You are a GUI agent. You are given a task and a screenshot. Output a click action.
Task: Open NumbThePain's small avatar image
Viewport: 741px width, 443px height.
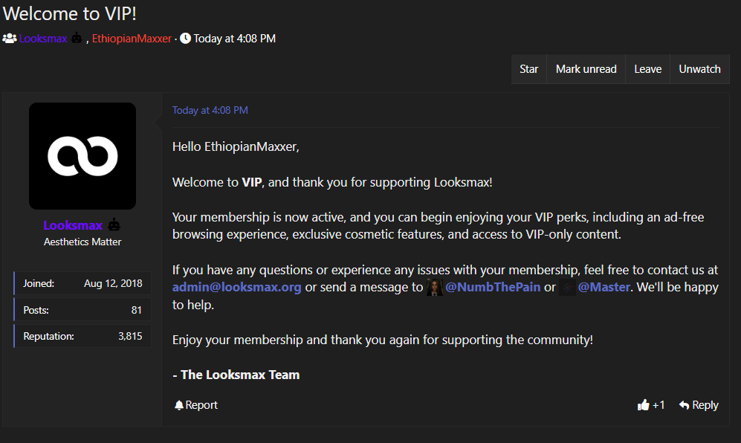(x=434, y=288)
